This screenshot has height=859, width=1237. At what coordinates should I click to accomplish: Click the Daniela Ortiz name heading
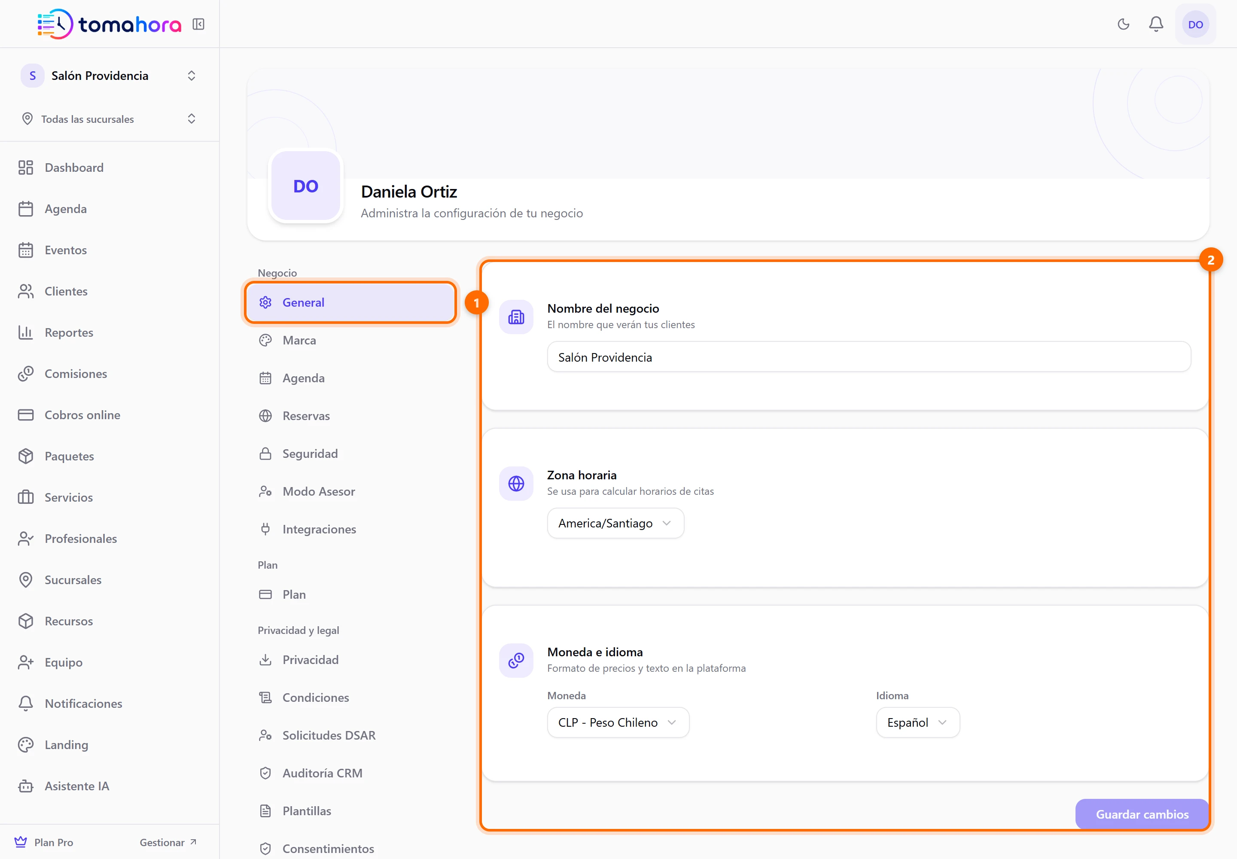click(409, 192)
